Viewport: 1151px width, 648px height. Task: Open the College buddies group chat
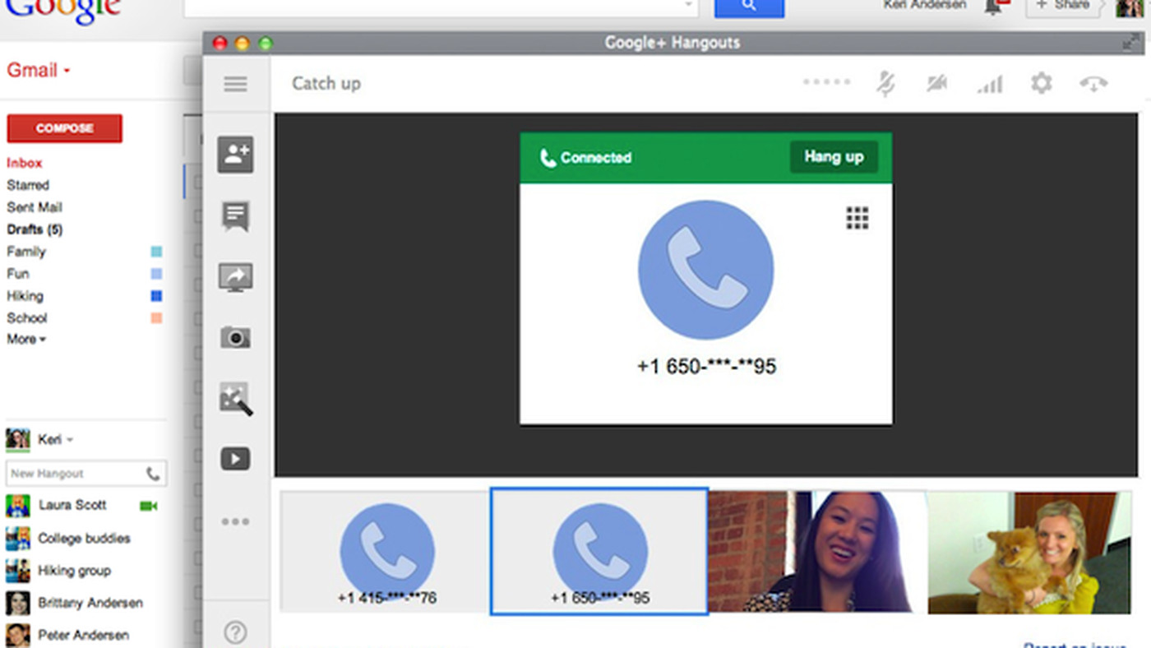[x=82, y=539]
